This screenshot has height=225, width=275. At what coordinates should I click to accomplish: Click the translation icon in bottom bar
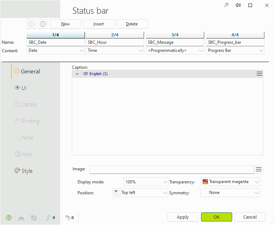[x=34, y=218]
